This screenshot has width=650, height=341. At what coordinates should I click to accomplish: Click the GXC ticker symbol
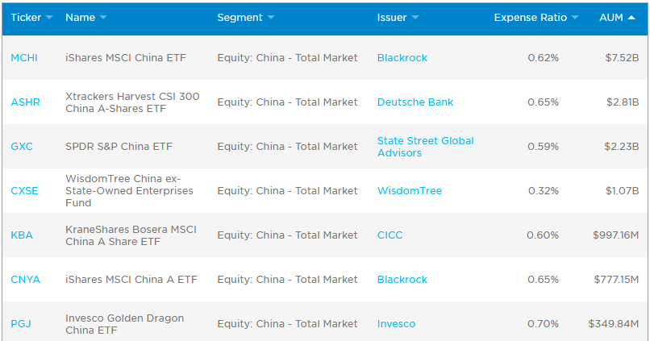click(22, 147)
